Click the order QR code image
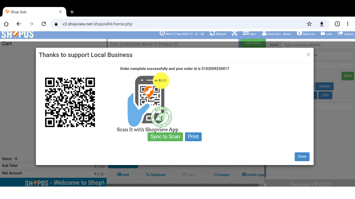Image resolution: width=355 pixels, height=199 pixels. pos(70,102)
